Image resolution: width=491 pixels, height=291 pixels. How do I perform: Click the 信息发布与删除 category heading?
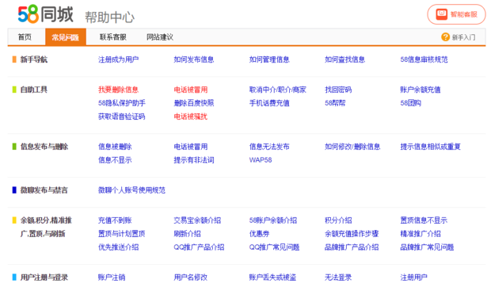coord(44,147)
